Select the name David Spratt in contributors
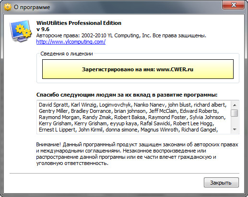Viewport: 248px width, 197px height. click(53, 105)
